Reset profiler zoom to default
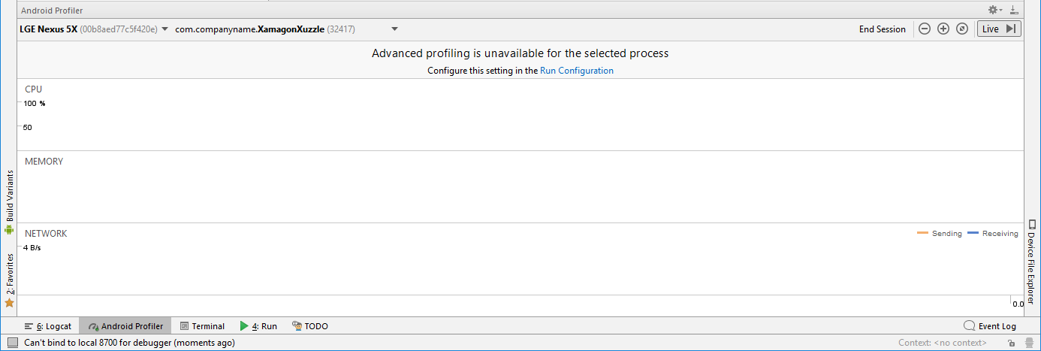Viewport: 1041px width, 351px height. tap(961, 29)
